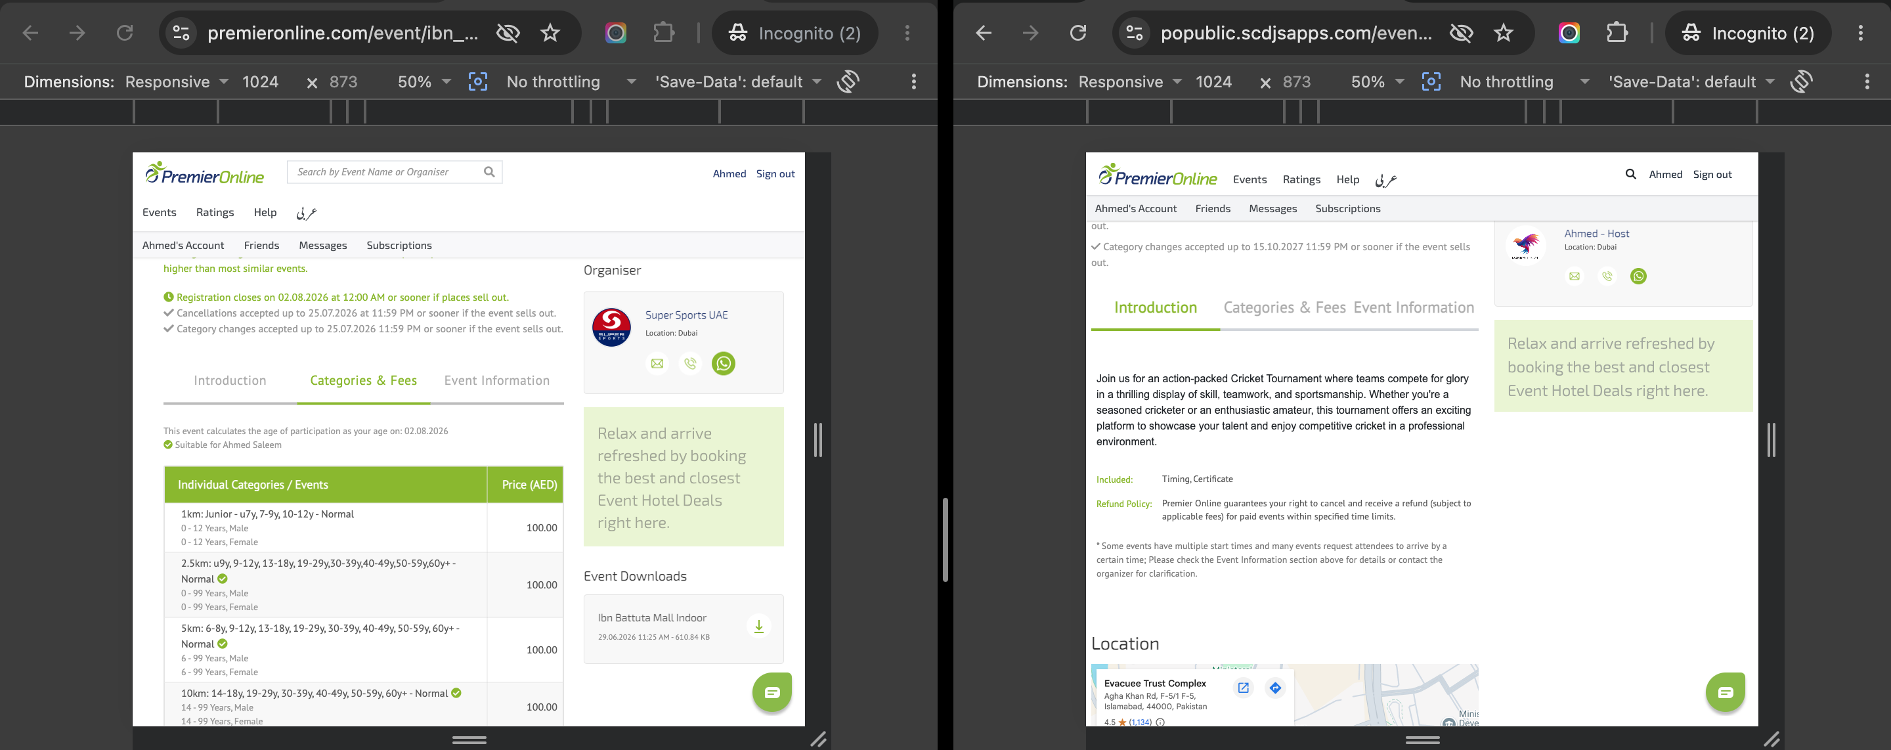Open Events menu on the left page
The image size is (1891, 750).
pyautogui.click(x=160, y=212)
